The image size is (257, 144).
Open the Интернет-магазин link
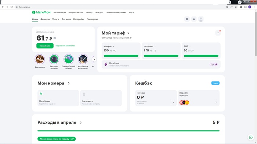76,12
